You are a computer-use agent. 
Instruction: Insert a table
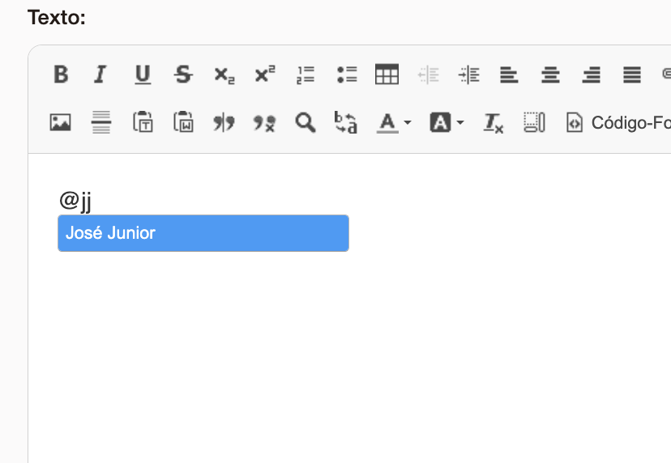(387, 75)
